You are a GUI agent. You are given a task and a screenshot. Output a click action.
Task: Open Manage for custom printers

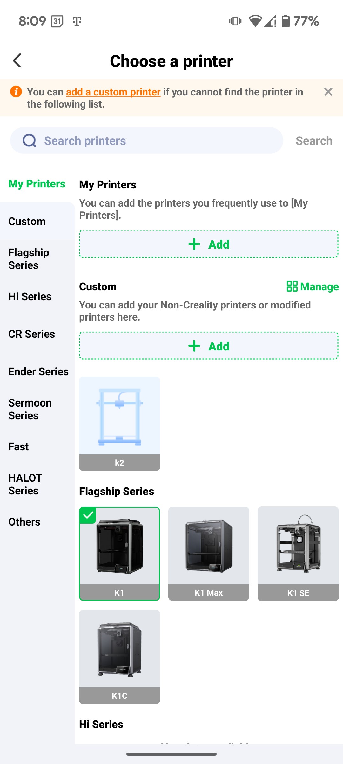[313, 286]
